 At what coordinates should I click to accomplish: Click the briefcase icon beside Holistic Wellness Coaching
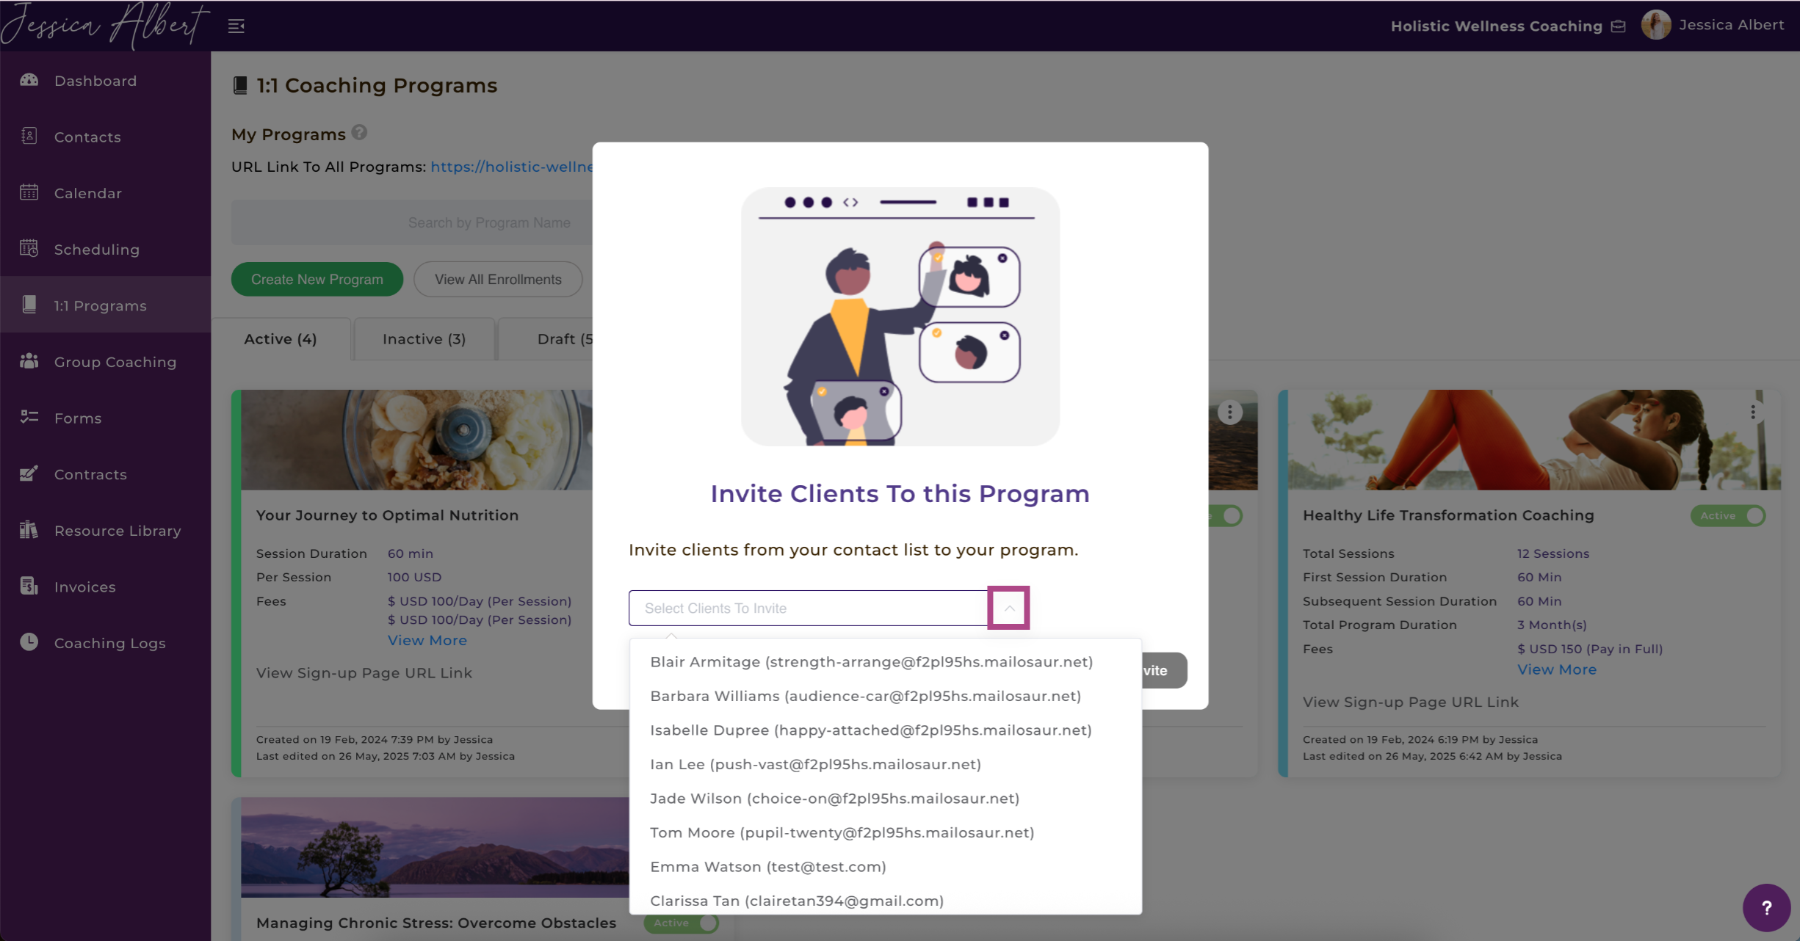[x=1619, y=26]
